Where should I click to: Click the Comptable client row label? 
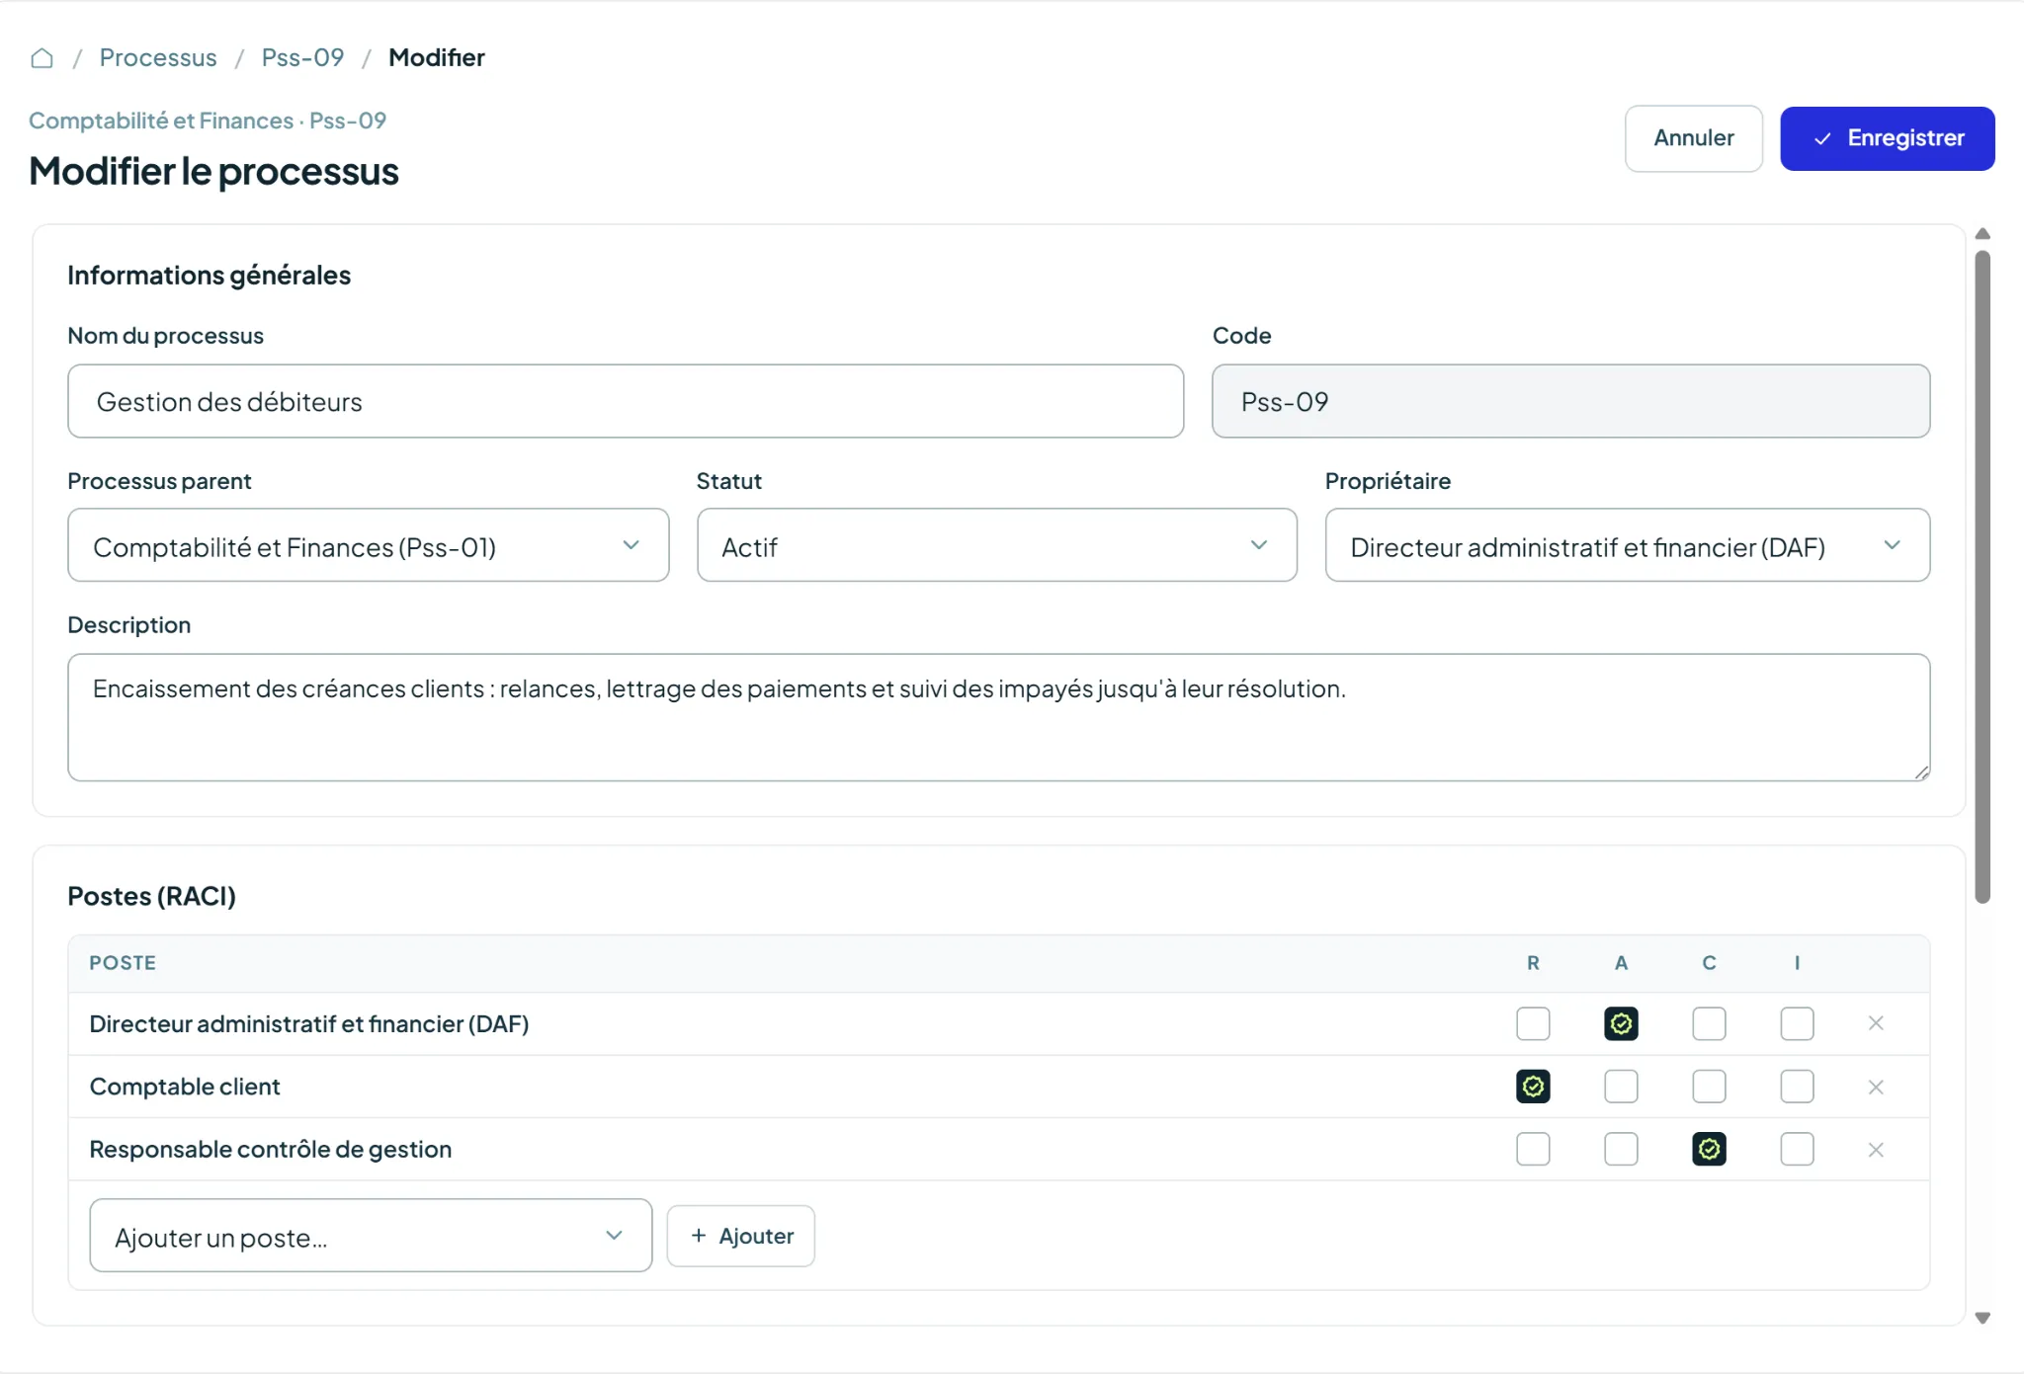click(185, 1087)
